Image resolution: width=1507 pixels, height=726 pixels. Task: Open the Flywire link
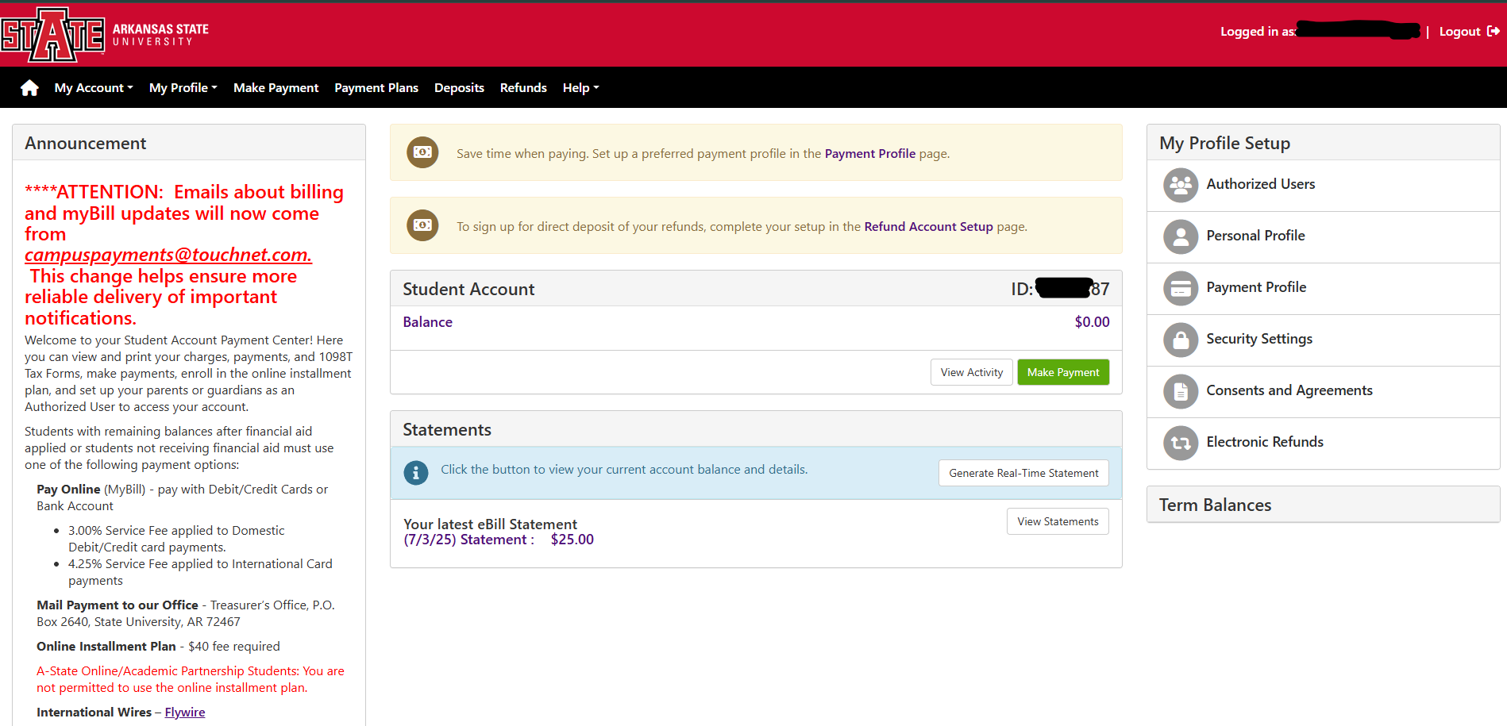pyautogui.click(x=185, y=713)
